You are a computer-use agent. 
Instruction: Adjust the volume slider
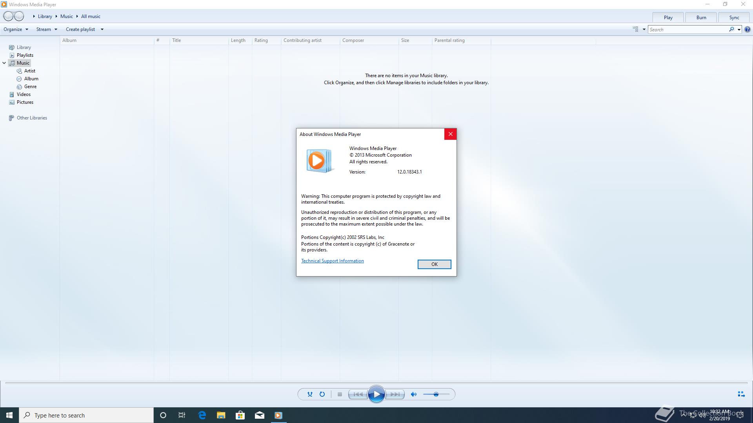436,394
